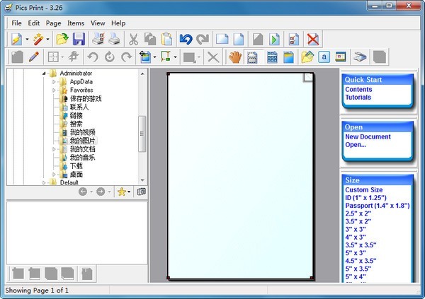Open the Page menu
The image size is (425, 299).
[53, 23]
